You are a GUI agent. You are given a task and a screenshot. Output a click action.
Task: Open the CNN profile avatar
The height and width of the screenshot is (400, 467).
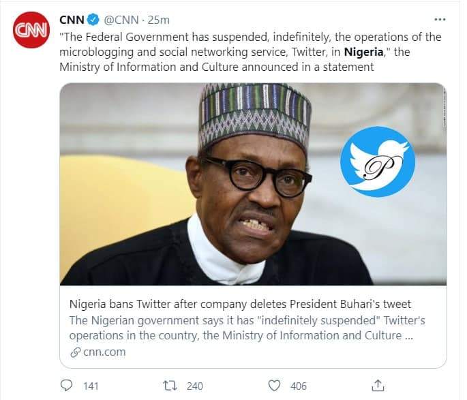pyautogui.click(x=31, y=31)
